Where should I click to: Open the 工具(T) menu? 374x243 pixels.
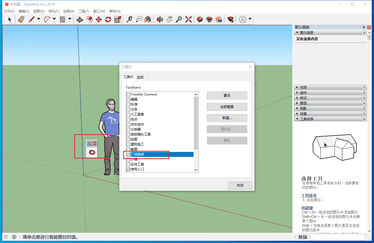click(x=84, y=11)
